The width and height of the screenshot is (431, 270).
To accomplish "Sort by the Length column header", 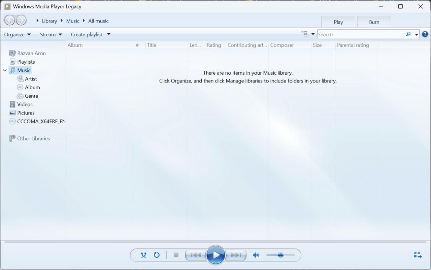I will click(196, 45).
